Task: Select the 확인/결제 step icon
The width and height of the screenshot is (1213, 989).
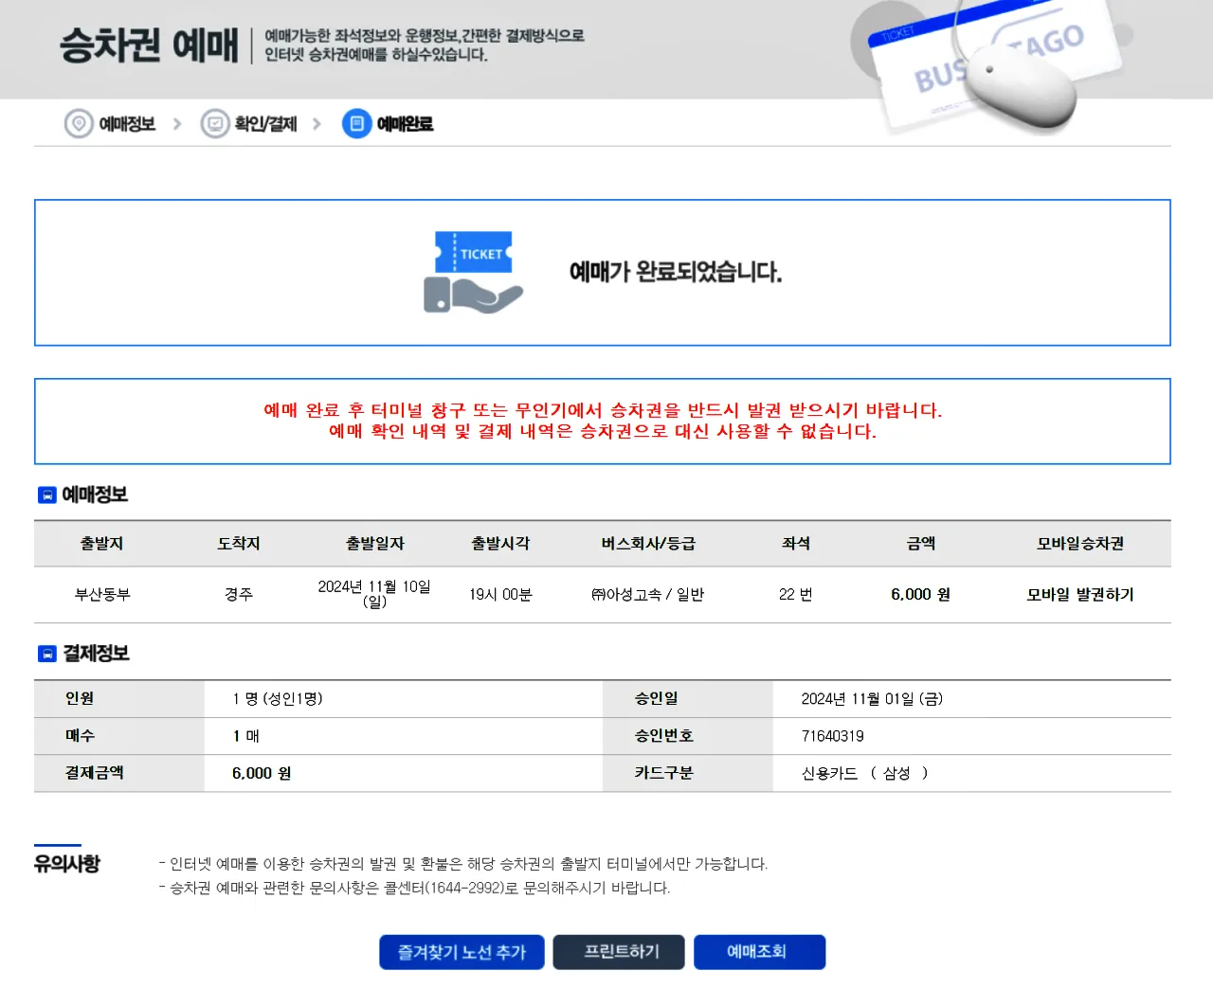Action: [x=214, y=123]
